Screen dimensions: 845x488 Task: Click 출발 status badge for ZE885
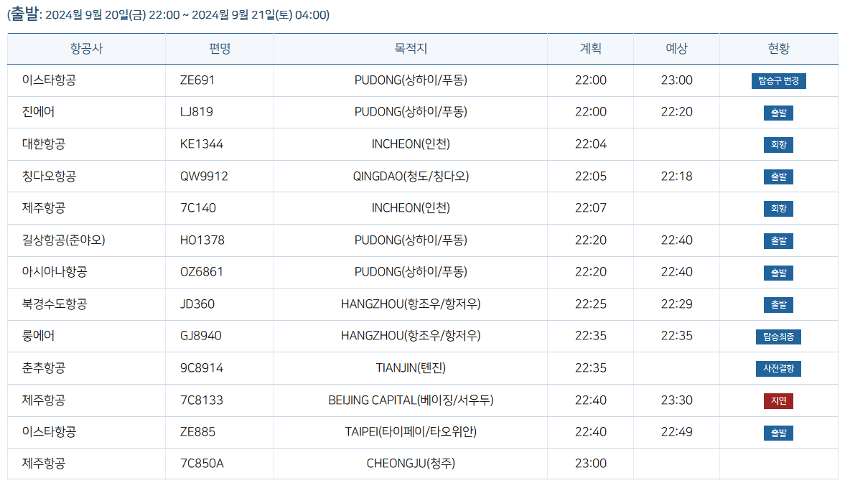(x=779, y=433)
